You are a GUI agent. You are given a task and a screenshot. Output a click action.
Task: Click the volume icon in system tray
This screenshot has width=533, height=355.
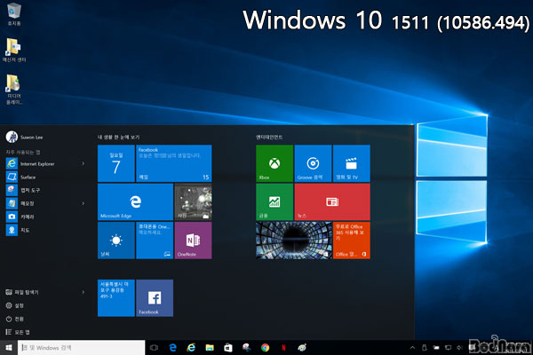point(459,348)
